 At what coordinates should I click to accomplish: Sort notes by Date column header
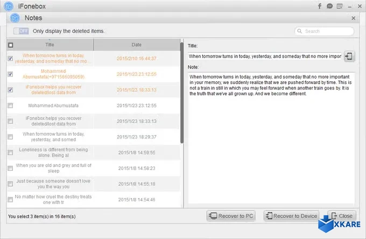(x=137, y=45)
